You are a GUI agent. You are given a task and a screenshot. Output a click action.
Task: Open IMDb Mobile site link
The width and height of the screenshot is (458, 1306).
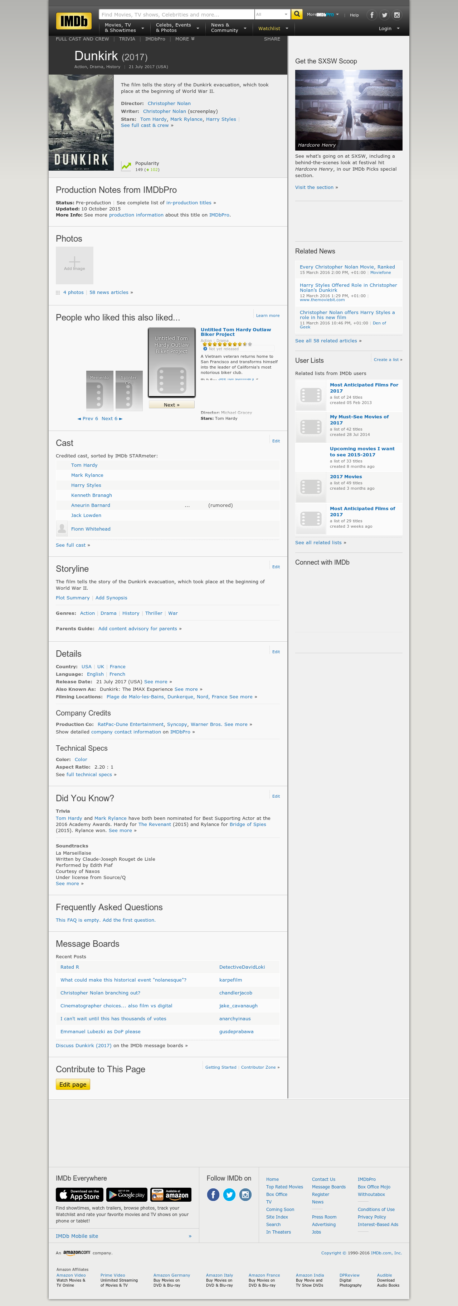pos(77,1236)
